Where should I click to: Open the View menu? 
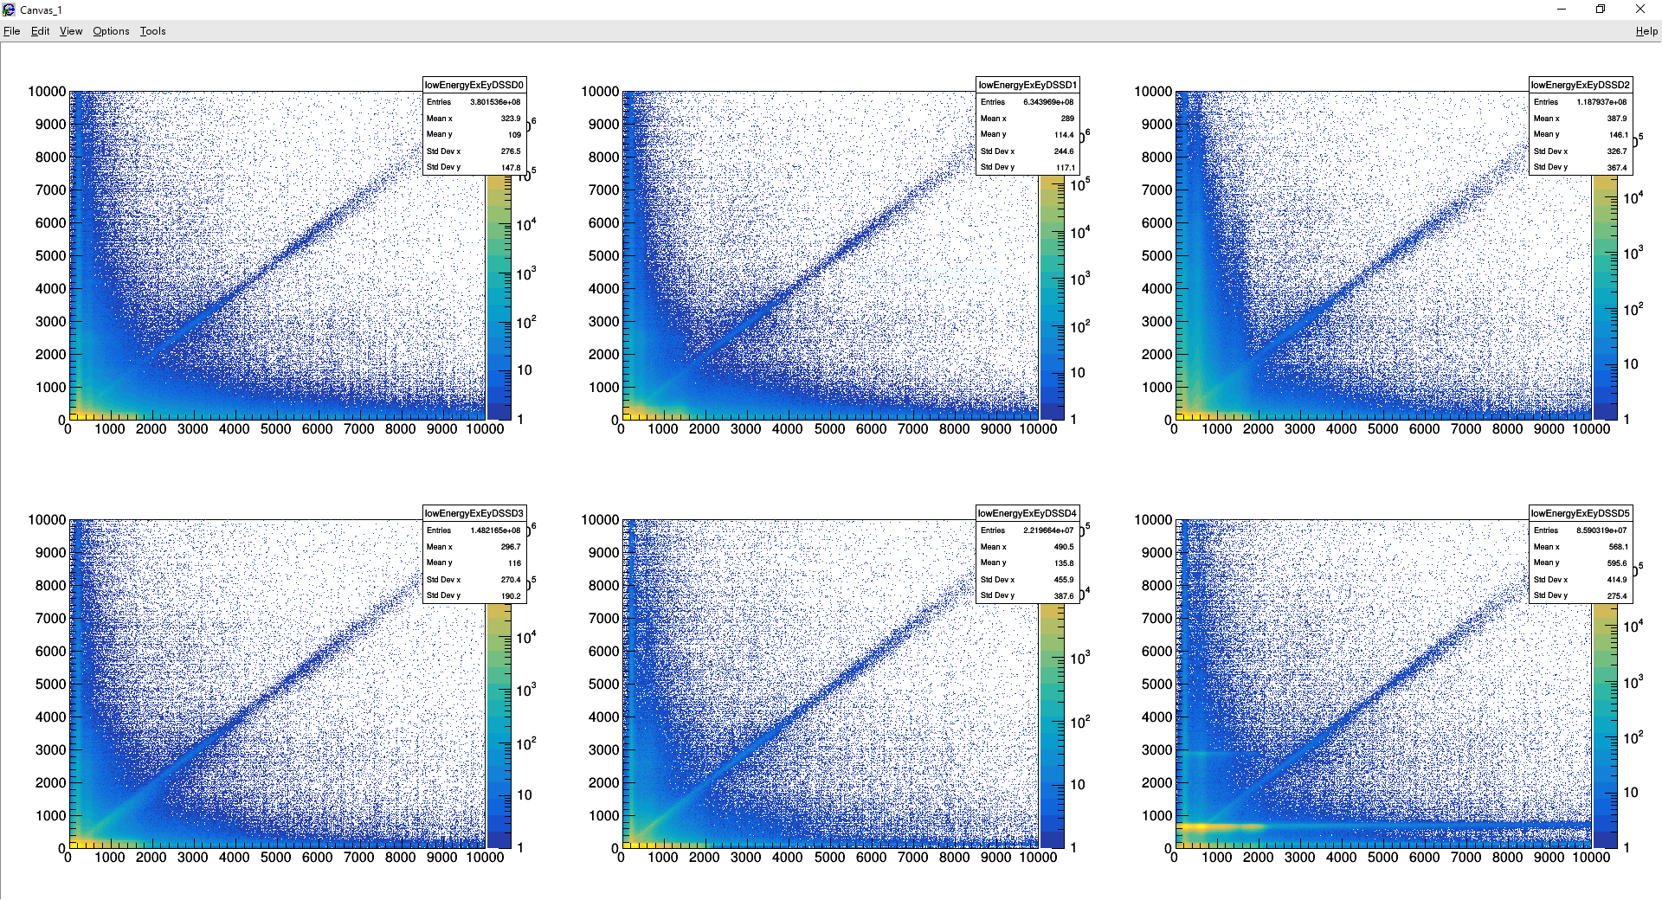pos(71,31)
